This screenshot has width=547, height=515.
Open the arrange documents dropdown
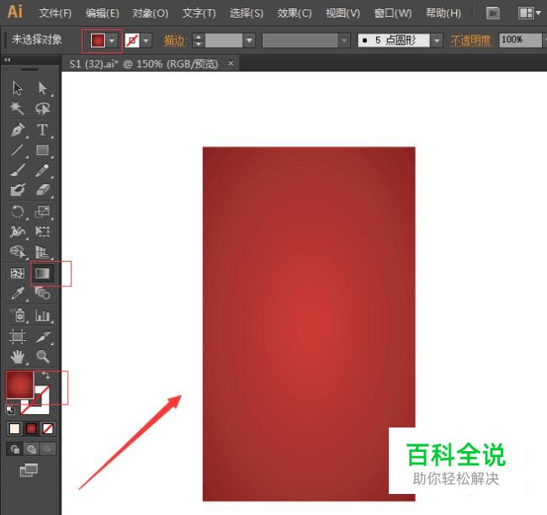coord(529,13)
